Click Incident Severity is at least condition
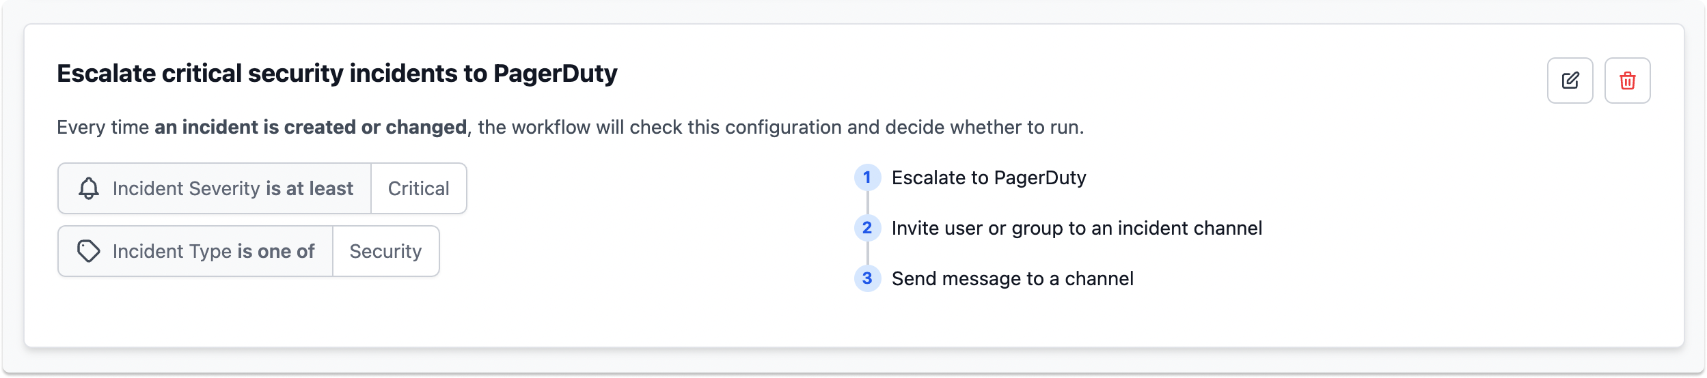1707x378 pixels. (215, 188)
